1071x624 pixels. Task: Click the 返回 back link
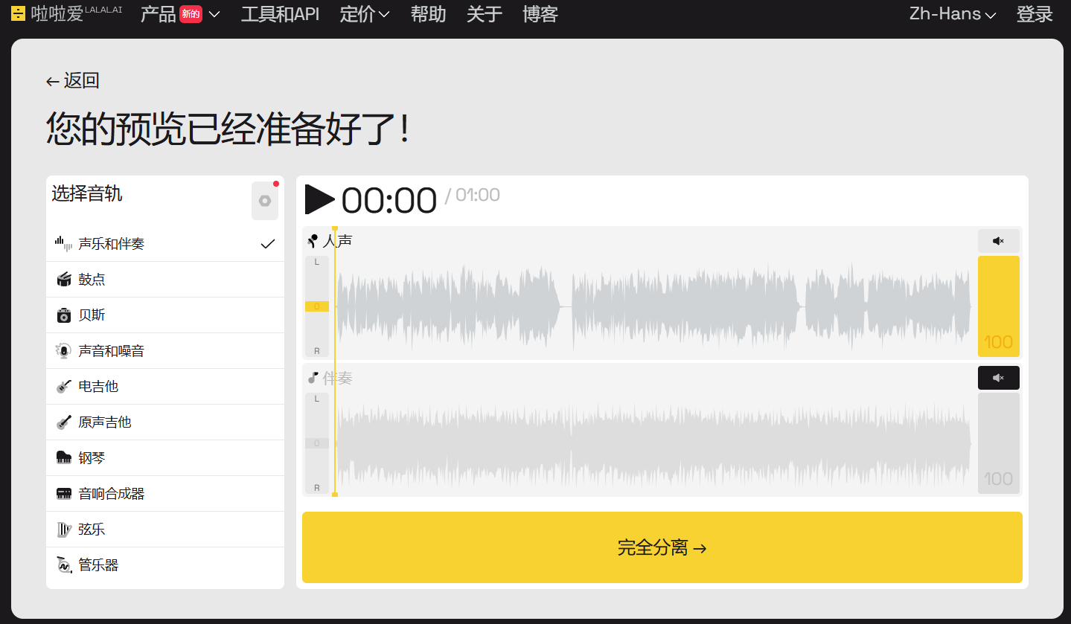(73, 80)
